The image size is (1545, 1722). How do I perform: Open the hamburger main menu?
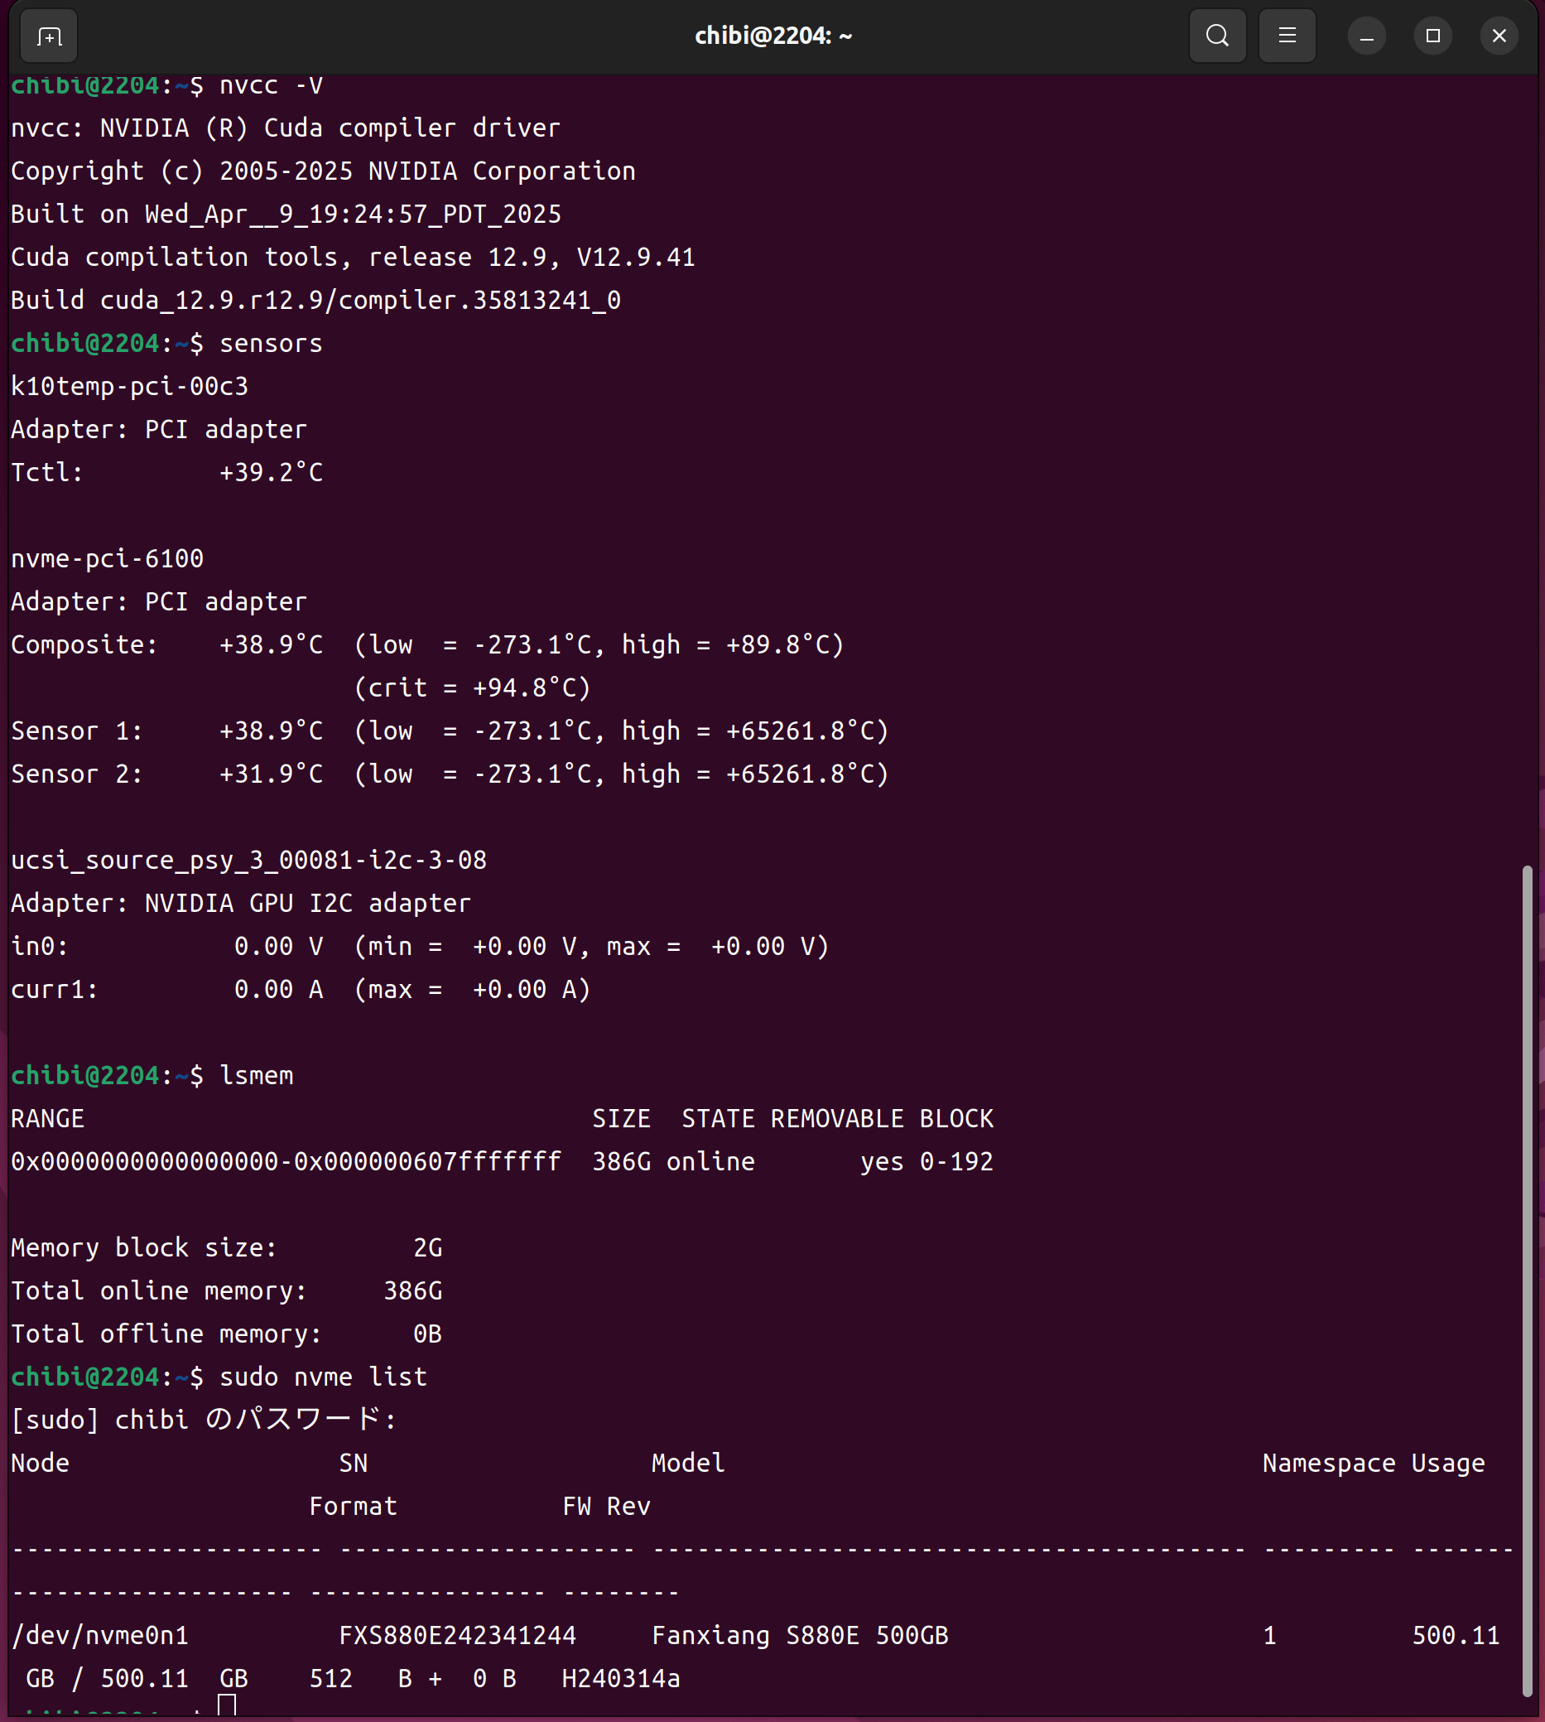coord(1287,36)
